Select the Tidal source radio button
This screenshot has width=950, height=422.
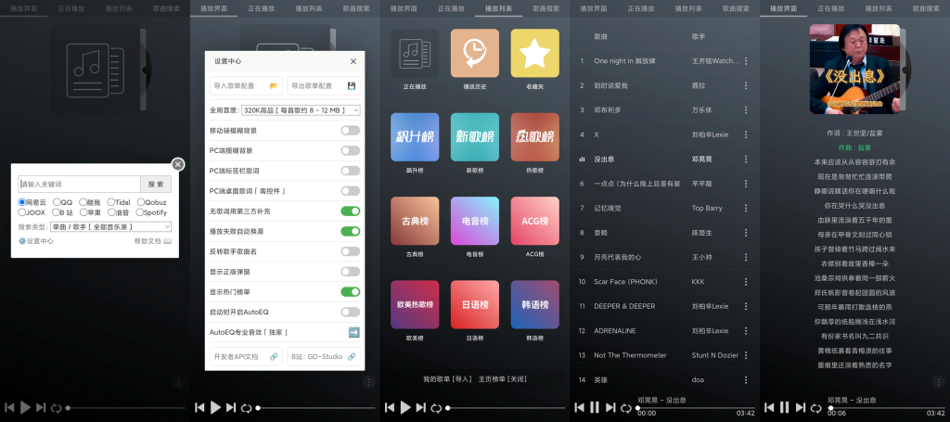pyautogui.click(x=111, y=201)
